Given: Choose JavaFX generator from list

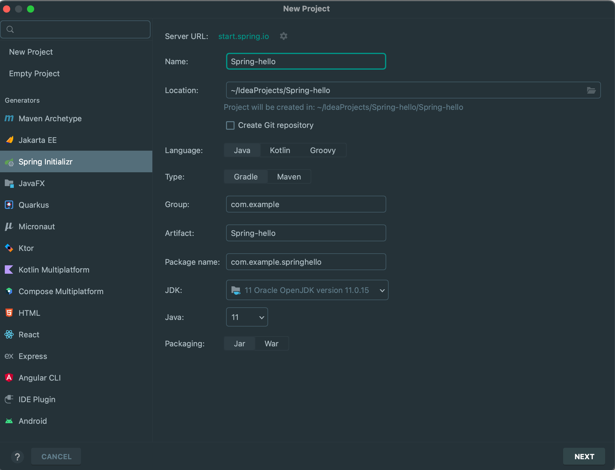Looking at the screenshot, I should coord(31,183).
